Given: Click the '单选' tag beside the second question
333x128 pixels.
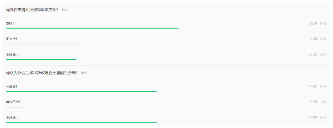Looking at the screenshot, I should (x=84, y=73).
